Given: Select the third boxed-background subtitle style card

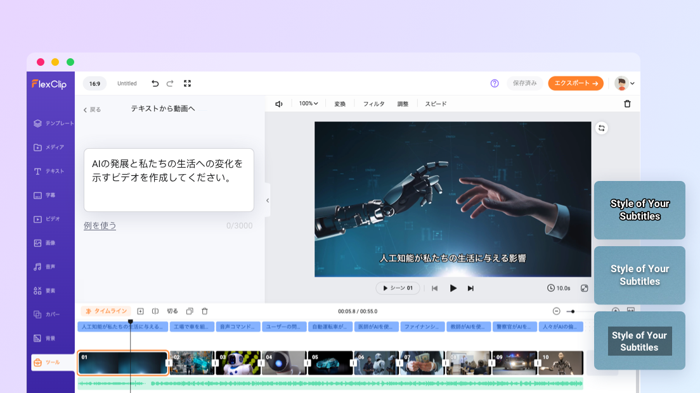Looking at the screenshot, I should [640, 341].
